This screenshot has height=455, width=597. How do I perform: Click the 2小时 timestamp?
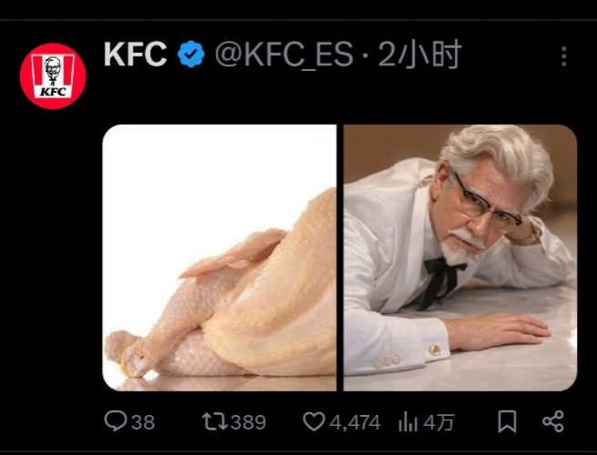coord(420,56)
